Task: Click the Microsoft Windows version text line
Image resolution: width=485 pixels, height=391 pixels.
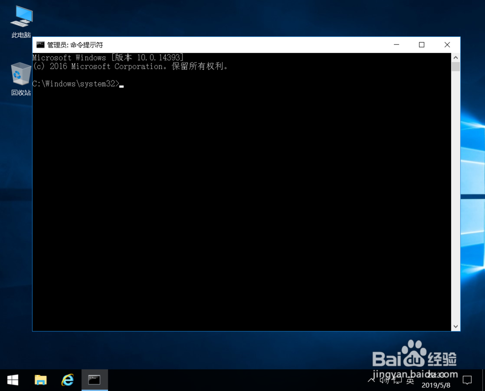Action: [x=108, y=58]
